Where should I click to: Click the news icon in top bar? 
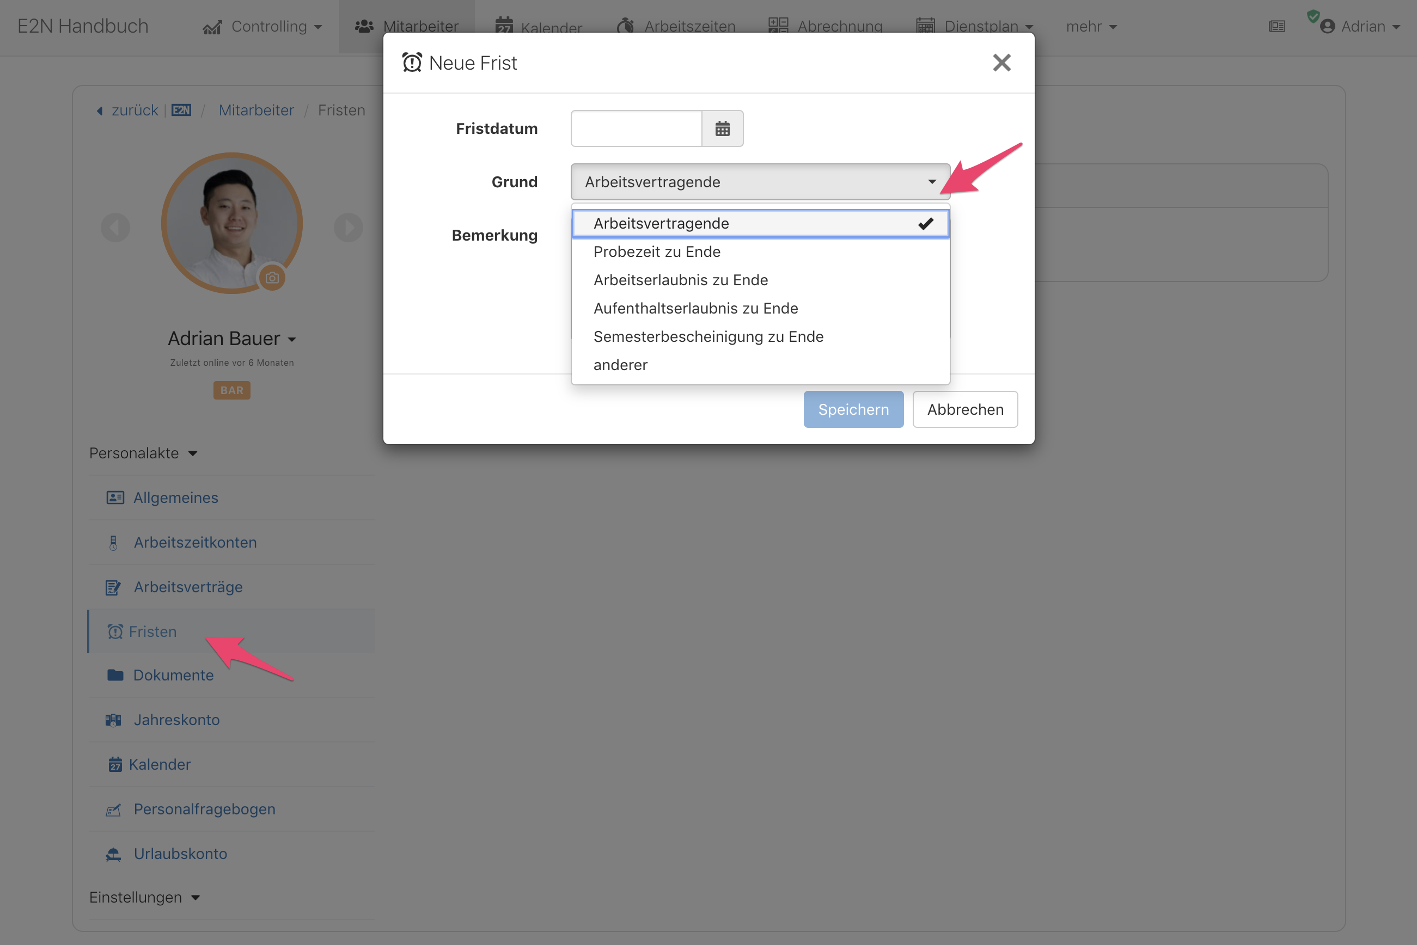tap(1276, 27)
